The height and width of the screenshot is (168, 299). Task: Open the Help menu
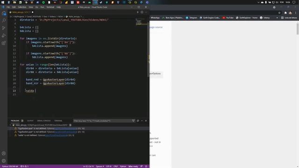tap(58, 7)
